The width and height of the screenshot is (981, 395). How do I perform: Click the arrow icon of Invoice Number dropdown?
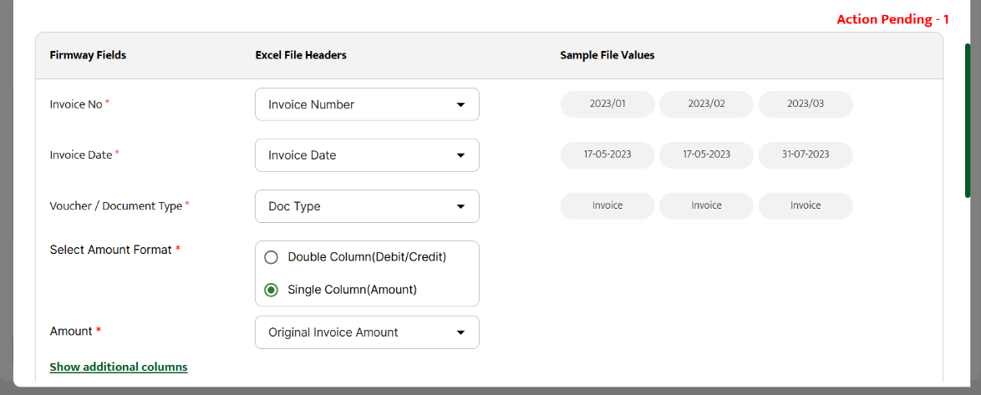(x=460, y=105)
